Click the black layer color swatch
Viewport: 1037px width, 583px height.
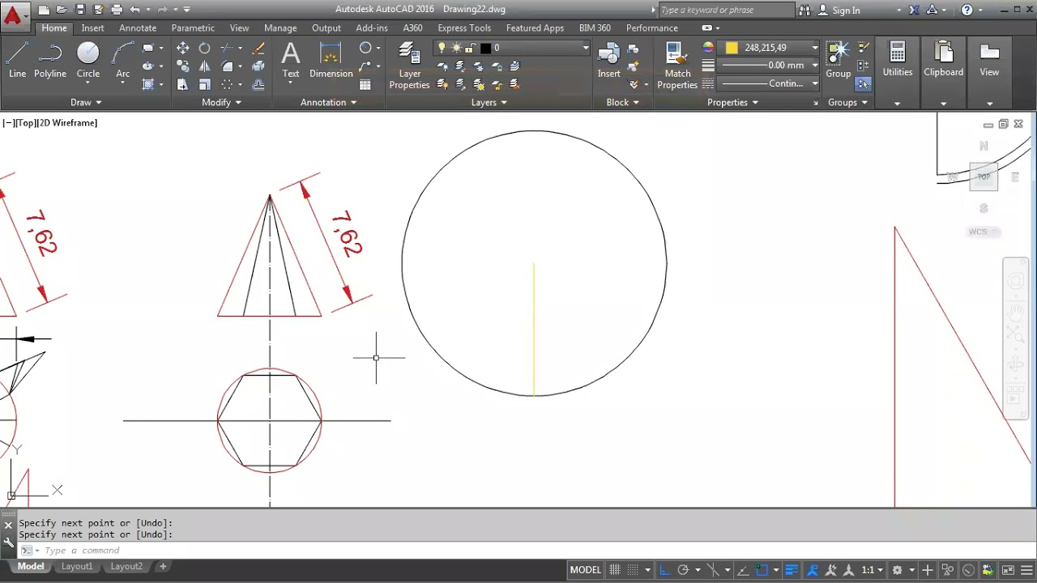tap(485, 48)
